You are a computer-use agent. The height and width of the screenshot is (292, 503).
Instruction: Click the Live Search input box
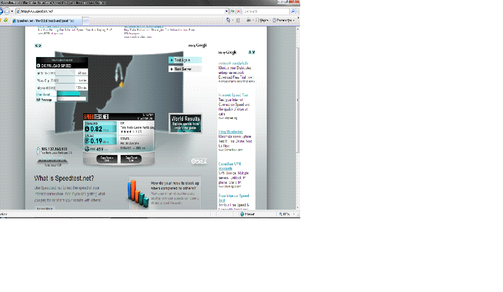266,11
